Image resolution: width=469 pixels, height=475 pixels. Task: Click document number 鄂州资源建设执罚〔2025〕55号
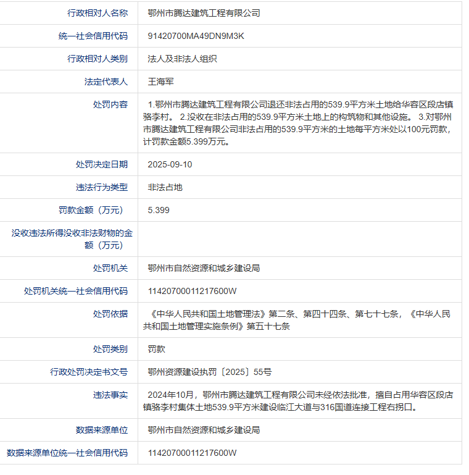pyautogui.click(x=209, y=372)
